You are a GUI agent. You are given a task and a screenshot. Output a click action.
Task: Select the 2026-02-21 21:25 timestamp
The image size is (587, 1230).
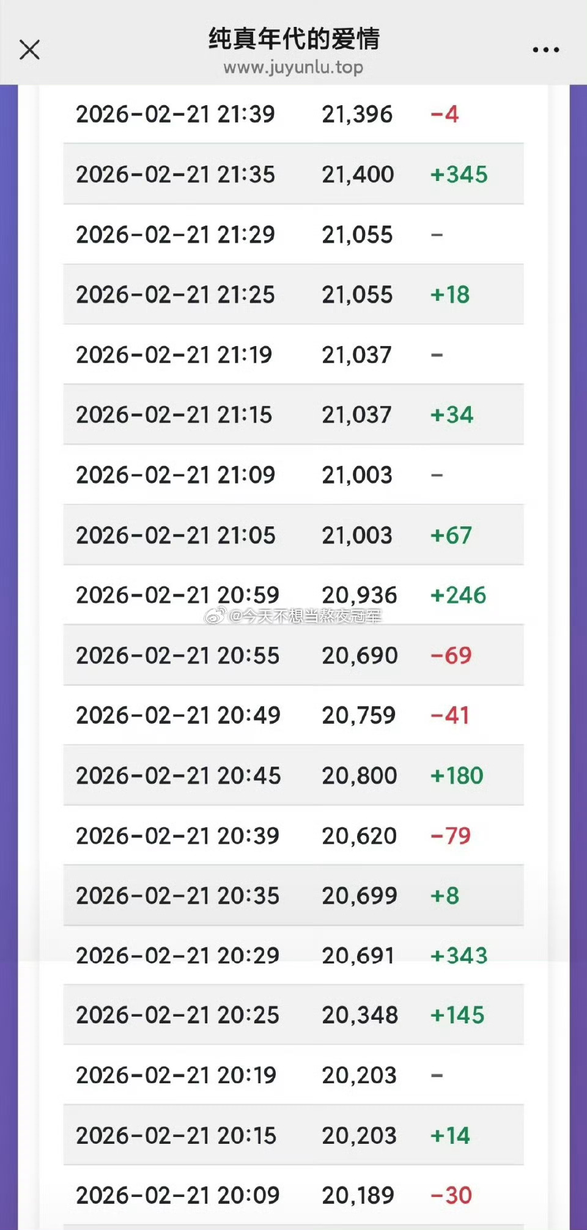(175, 295)
